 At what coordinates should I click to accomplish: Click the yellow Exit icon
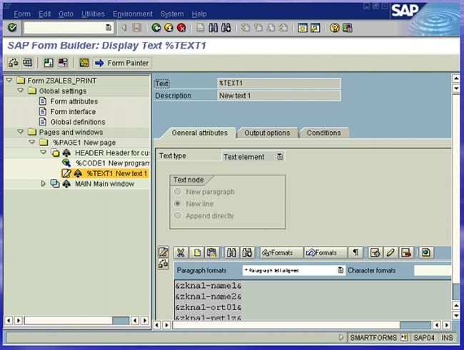168,28
